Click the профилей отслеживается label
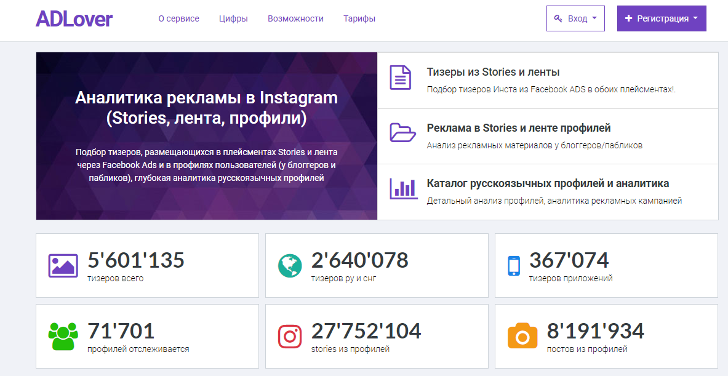The height and width of the screenshot is (376, 728). pyautogui.click(x=138, y=349)
